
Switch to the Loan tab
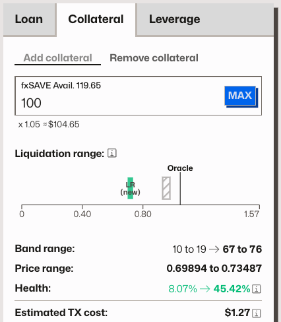tap(29, 19)
